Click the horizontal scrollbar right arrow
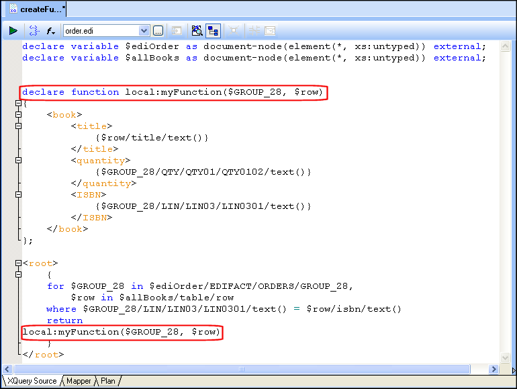This screenshot has width=517, height=389. 493,369
